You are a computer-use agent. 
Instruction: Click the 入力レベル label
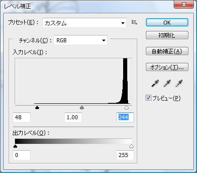pyautogui.click(x=30, y=52)
